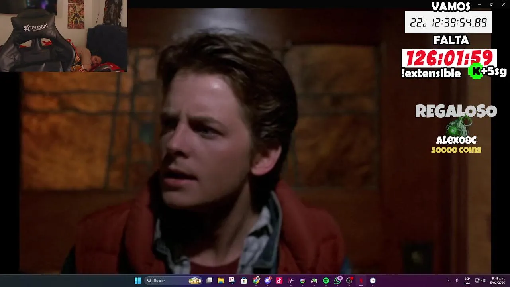Open the volume control in the system tray

click(x=483, y=281)
